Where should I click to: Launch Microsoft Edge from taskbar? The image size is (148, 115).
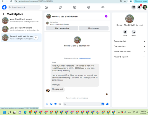(25, 112)
